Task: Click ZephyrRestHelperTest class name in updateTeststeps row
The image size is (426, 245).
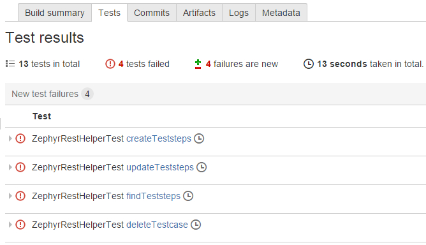Action: pos(78,168)
